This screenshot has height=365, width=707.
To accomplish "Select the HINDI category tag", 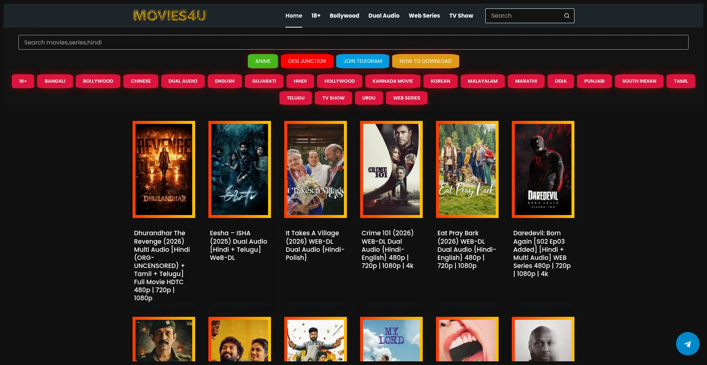I will coord(300,81).
